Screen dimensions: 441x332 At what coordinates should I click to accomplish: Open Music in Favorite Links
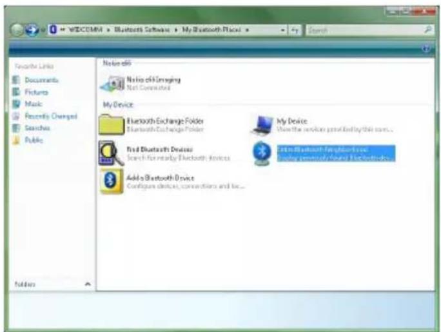(x=34, y=104)
